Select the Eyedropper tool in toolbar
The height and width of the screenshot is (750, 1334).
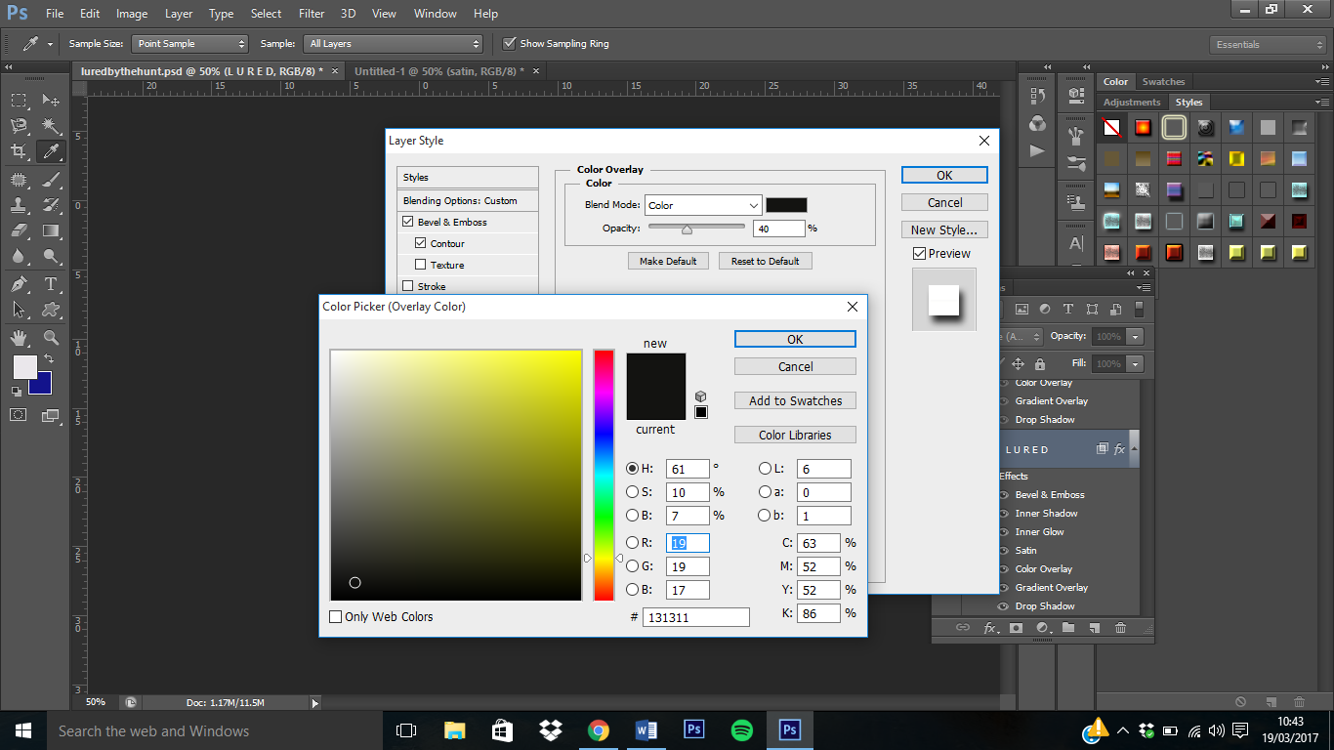tap(51, 151)
